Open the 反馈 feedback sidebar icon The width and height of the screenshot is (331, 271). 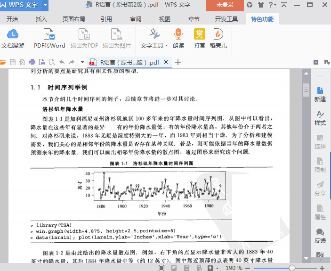click(x=320, y=236)
